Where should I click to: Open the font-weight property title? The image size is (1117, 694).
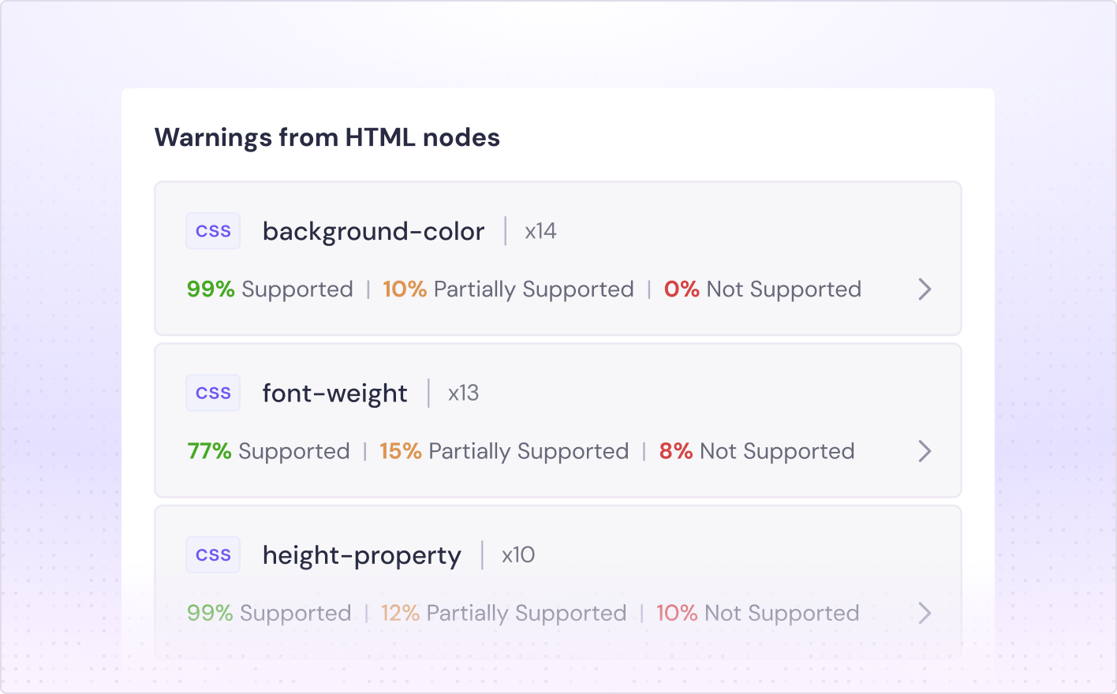tap(334, 394)
